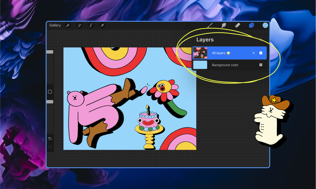The width and height of the screenshot is (316, 189).
Task: Tap the redo arrow in sidebar
Action: coord(50,147)
